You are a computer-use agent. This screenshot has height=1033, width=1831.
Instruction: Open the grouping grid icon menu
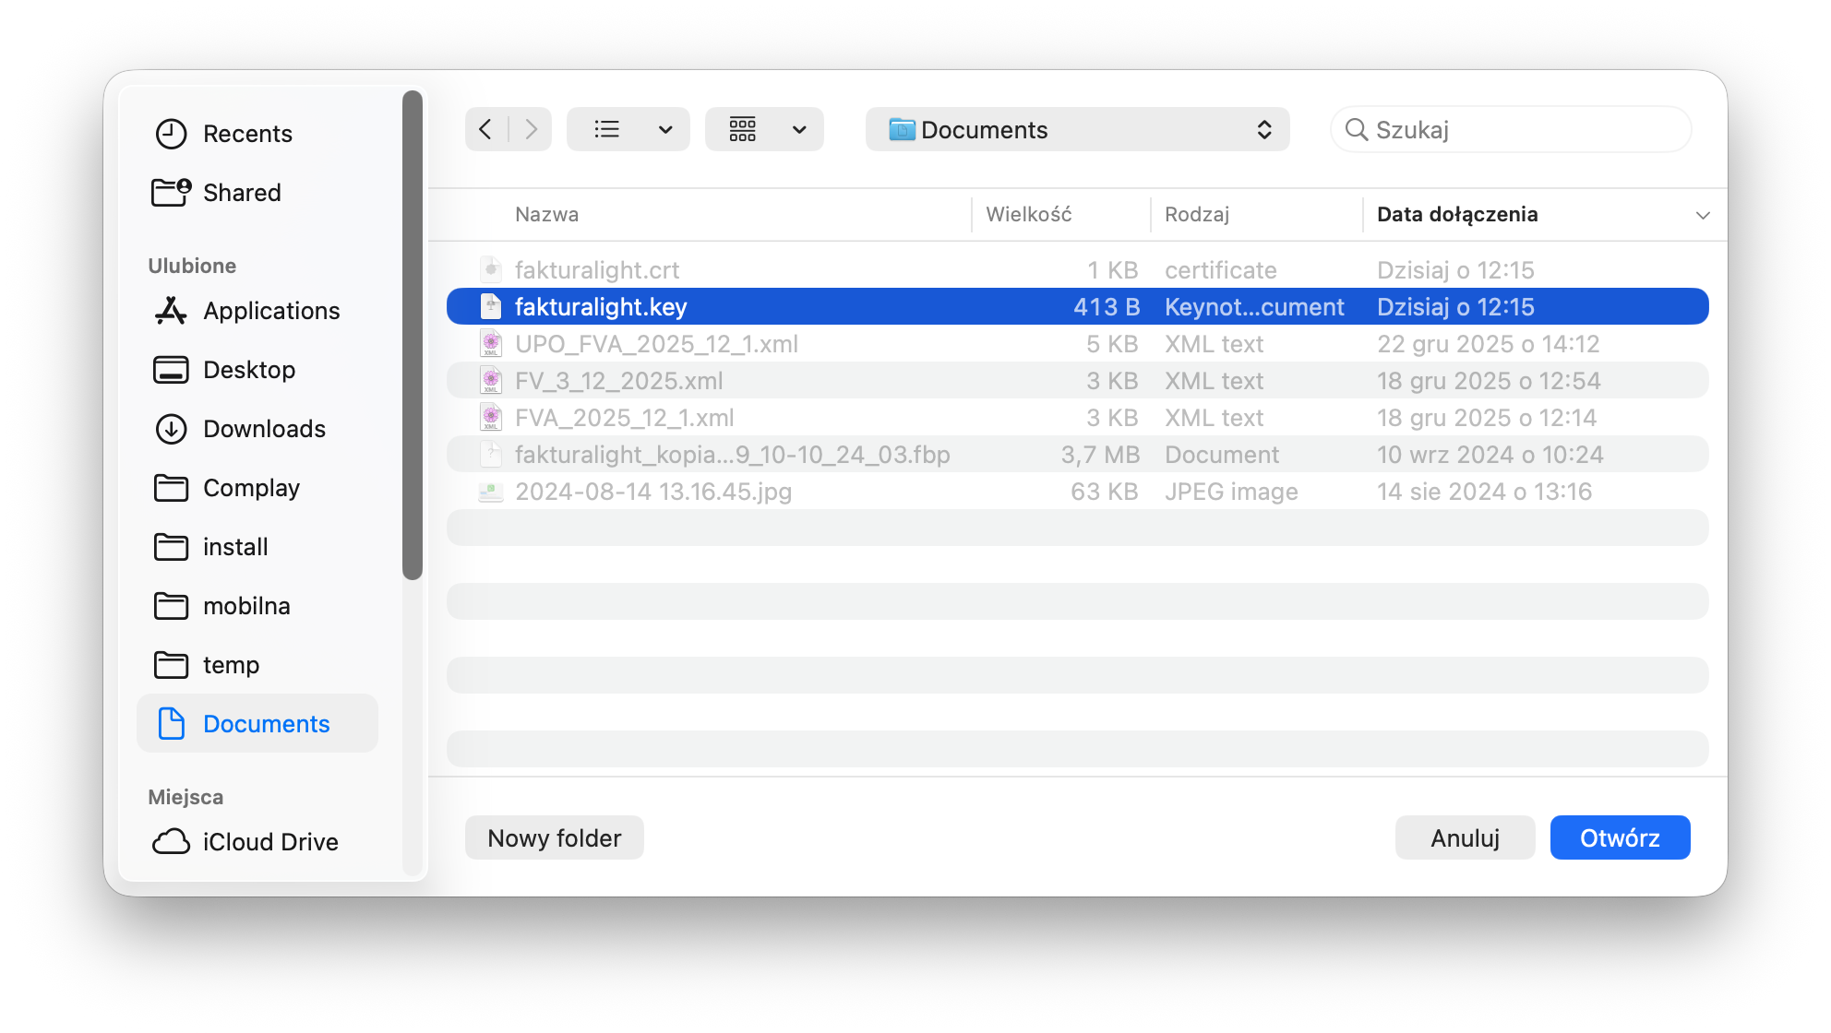743,129
